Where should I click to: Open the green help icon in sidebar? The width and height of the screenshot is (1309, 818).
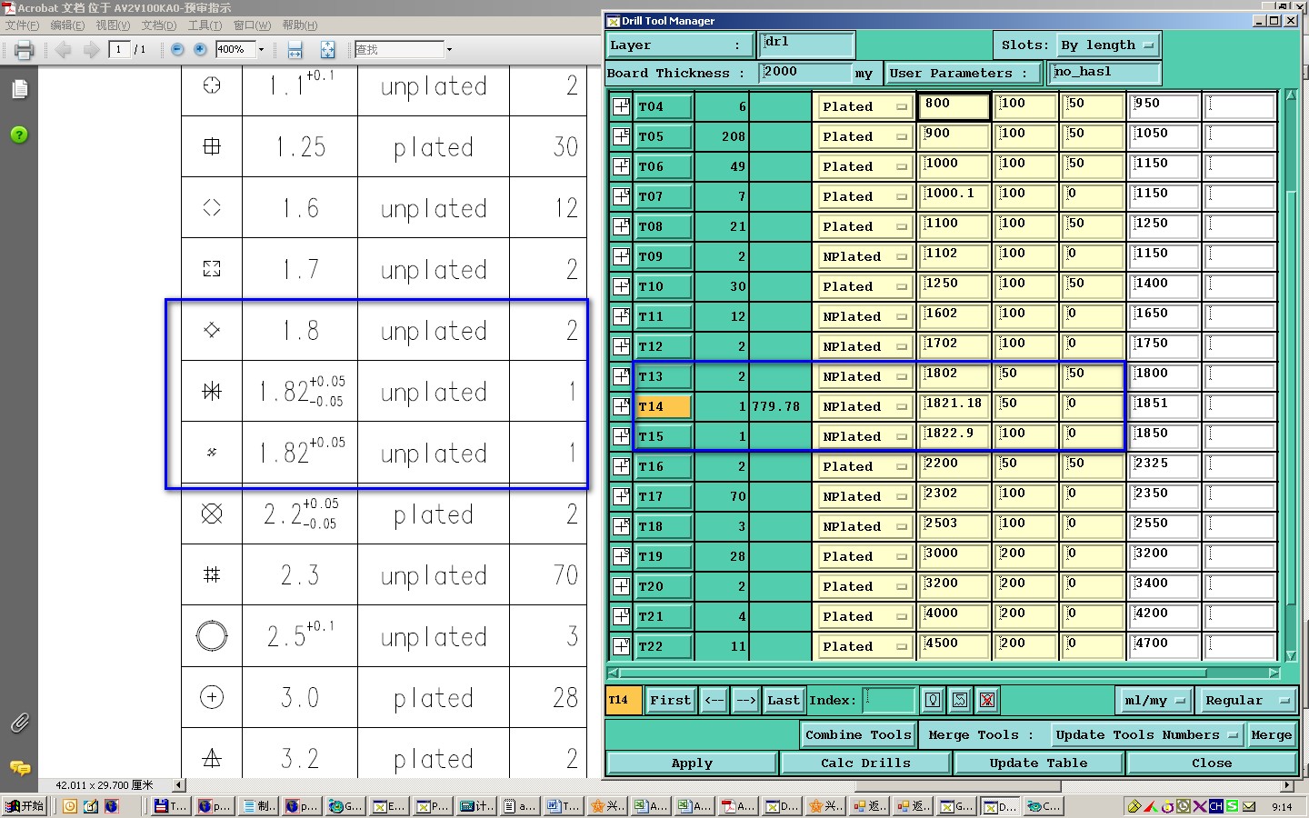[19, 135]
